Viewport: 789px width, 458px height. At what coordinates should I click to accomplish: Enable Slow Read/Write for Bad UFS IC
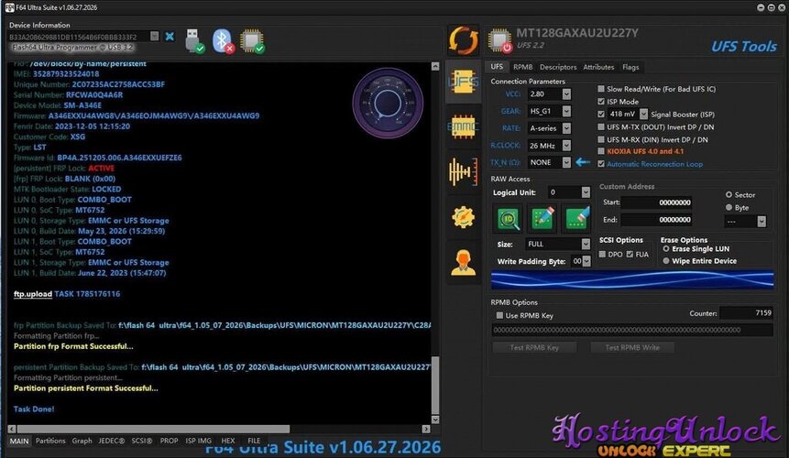point(601,89)
